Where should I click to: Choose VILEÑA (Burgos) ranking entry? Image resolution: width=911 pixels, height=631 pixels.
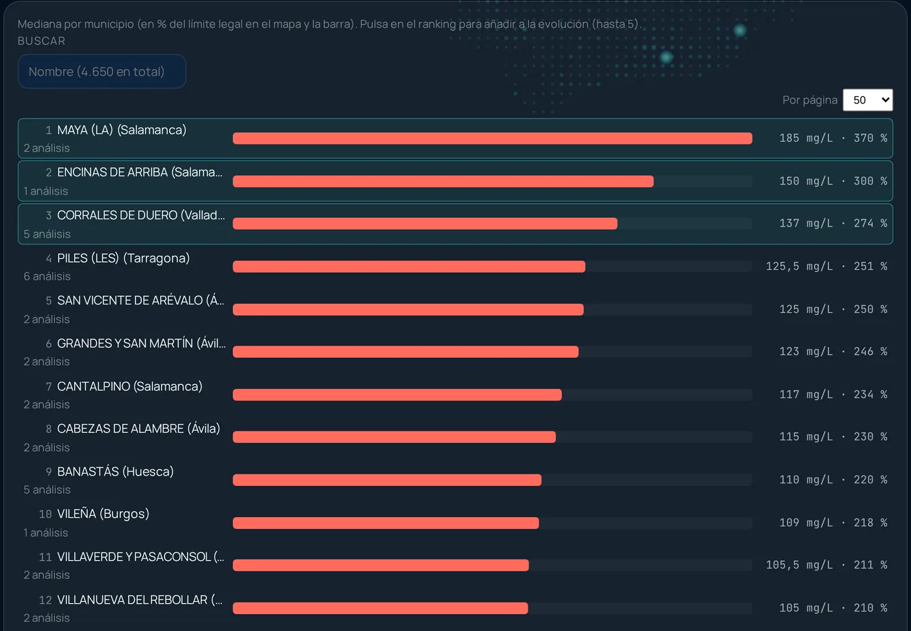pos(455,523)
